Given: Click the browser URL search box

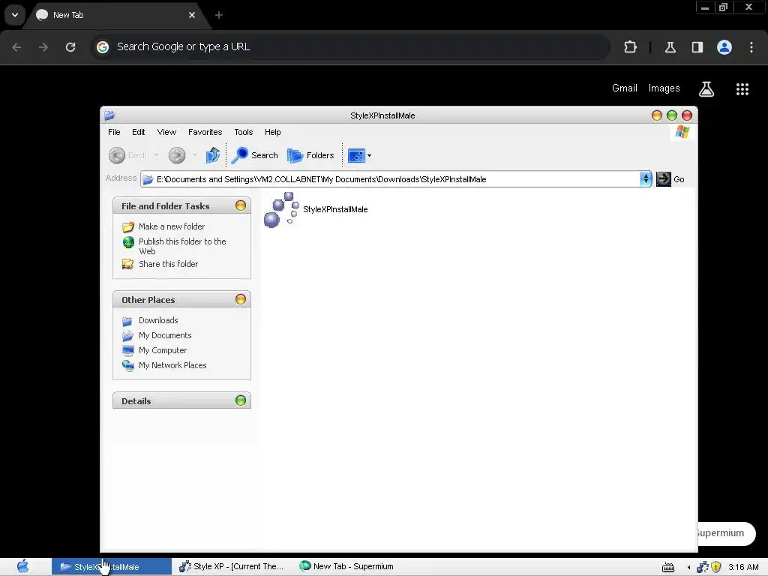Looking at the screenshot, I should click(350, 47).
